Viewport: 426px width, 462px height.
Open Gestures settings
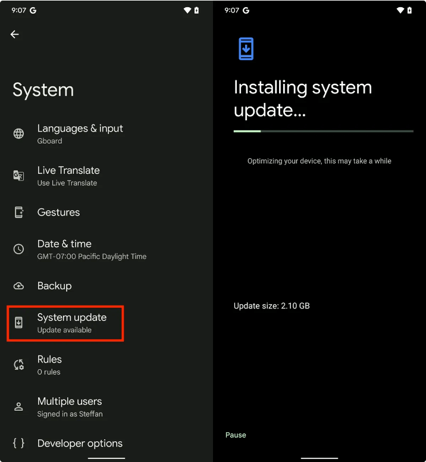tap(106, 213)
